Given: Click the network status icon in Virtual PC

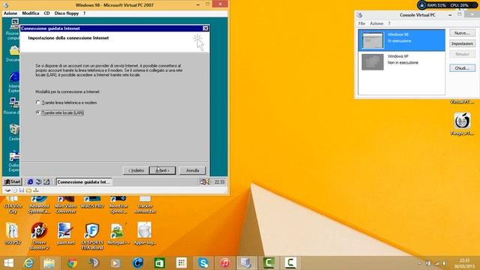Looking at the screenshot, I should [x=36, y=190].
